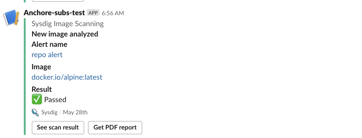Click the Get PDF report button

[x=115, y=127]
